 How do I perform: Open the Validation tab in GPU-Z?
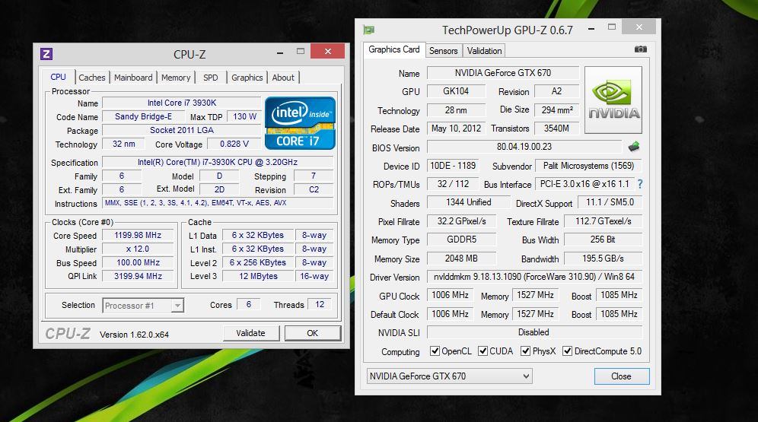click(x=484, y=51)
